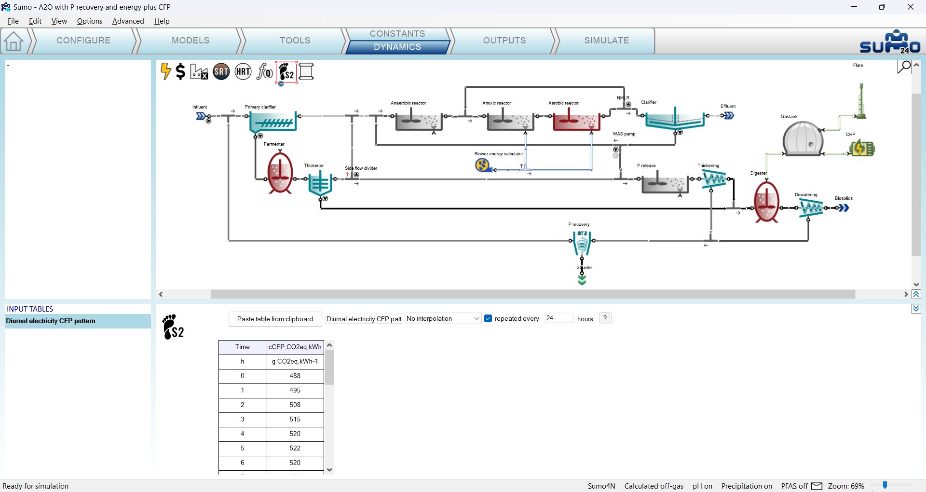This screenshot has width=926, height=492.
Task: Switch to the CONFIGURE tab
Action: pyautogui.click(x=83, y=41)
